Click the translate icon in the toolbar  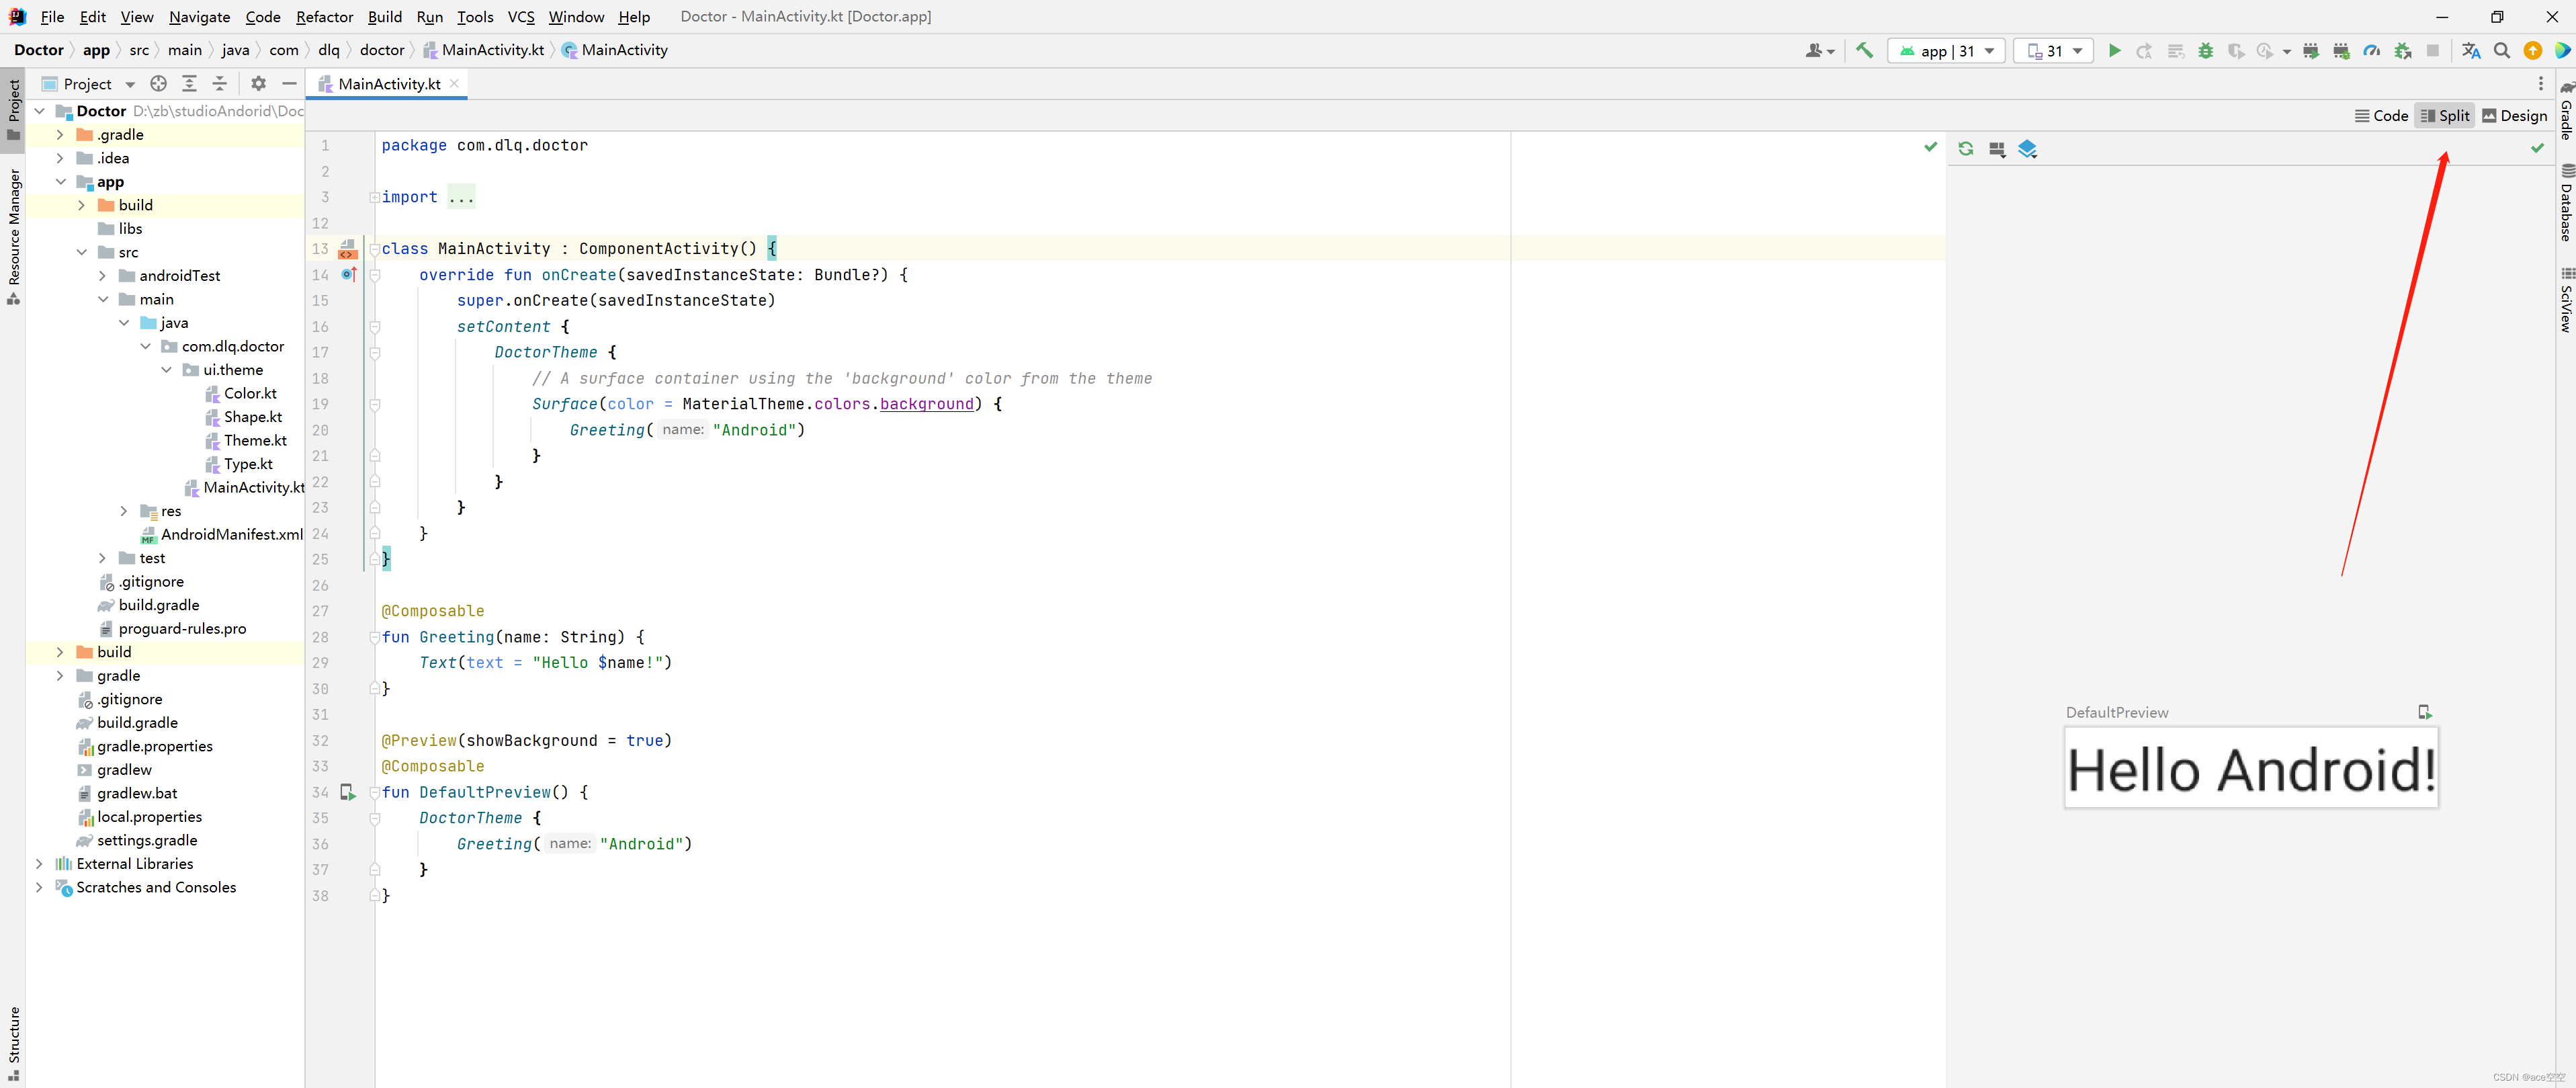[x=2471, y=51]
